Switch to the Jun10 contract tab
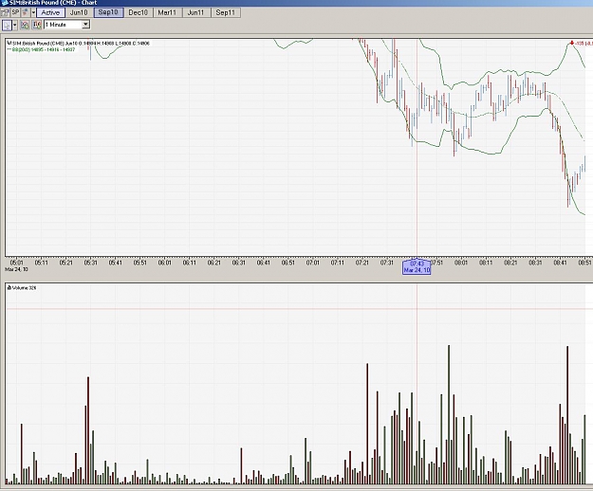Viewport: 593px width, 491px height. [x=79, y=12]
